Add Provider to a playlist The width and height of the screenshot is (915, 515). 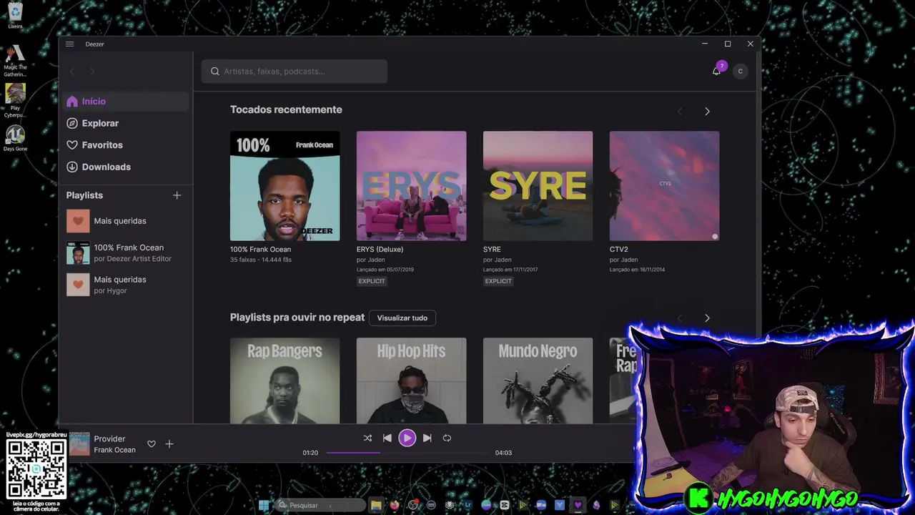click(169, 444)
